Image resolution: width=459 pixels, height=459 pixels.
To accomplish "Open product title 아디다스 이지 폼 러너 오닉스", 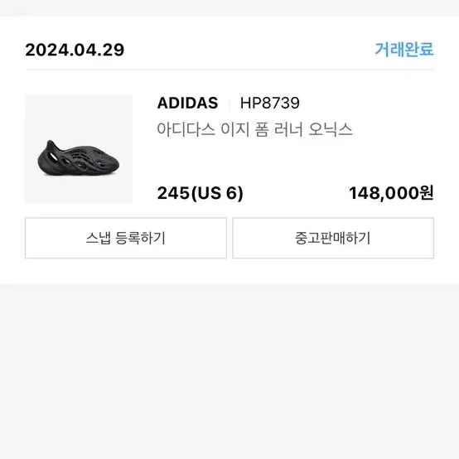I will (x=254, y=129).
